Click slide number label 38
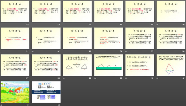The width and height of the screenshot is (186, 106). (x=59, y=78)
